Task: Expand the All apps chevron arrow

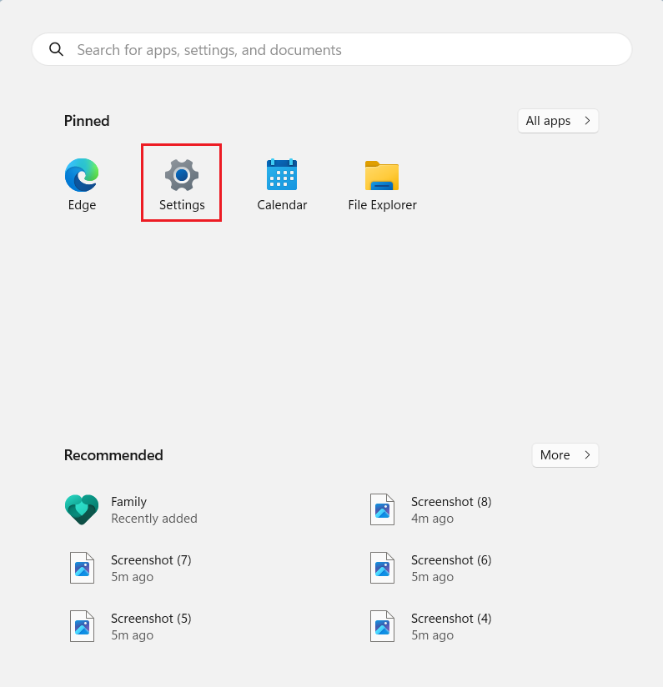Action: (587, 121)
